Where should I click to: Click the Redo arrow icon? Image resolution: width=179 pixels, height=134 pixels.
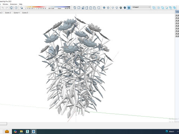coord(7,8)
